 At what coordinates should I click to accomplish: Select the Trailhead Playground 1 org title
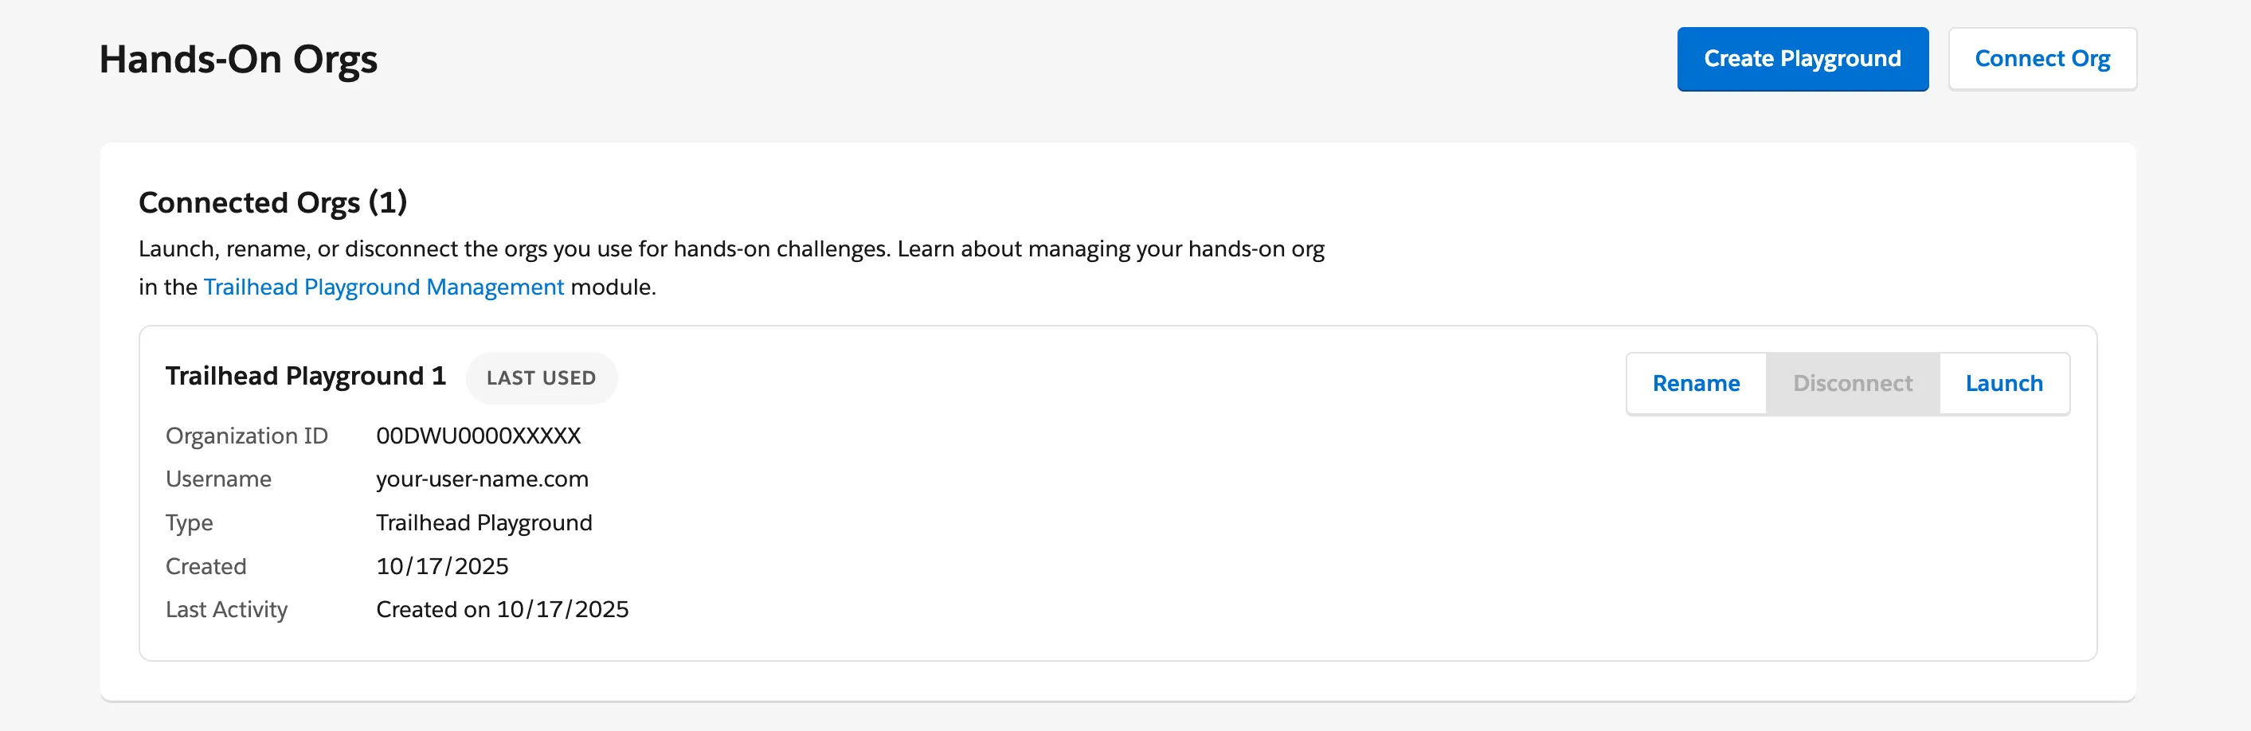(x=305, y=377)
